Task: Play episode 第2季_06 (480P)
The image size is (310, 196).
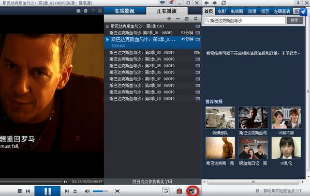Action: 152,72
